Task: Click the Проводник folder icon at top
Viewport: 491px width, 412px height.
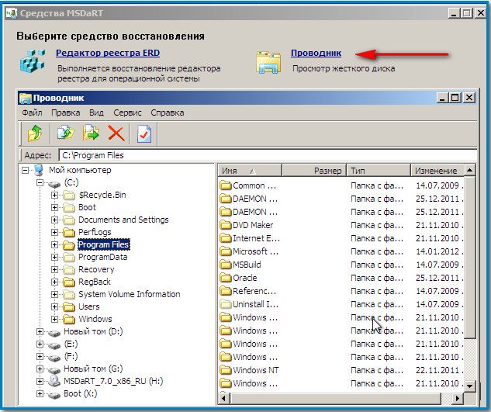Action: [268, 64]
